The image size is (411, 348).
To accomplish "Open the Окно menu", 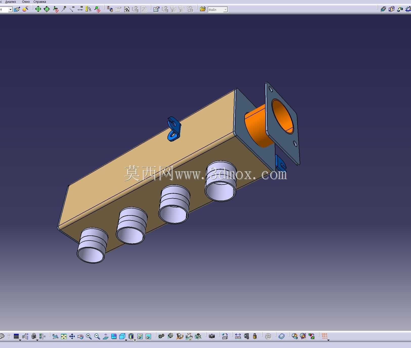I will tap(26, 2).
